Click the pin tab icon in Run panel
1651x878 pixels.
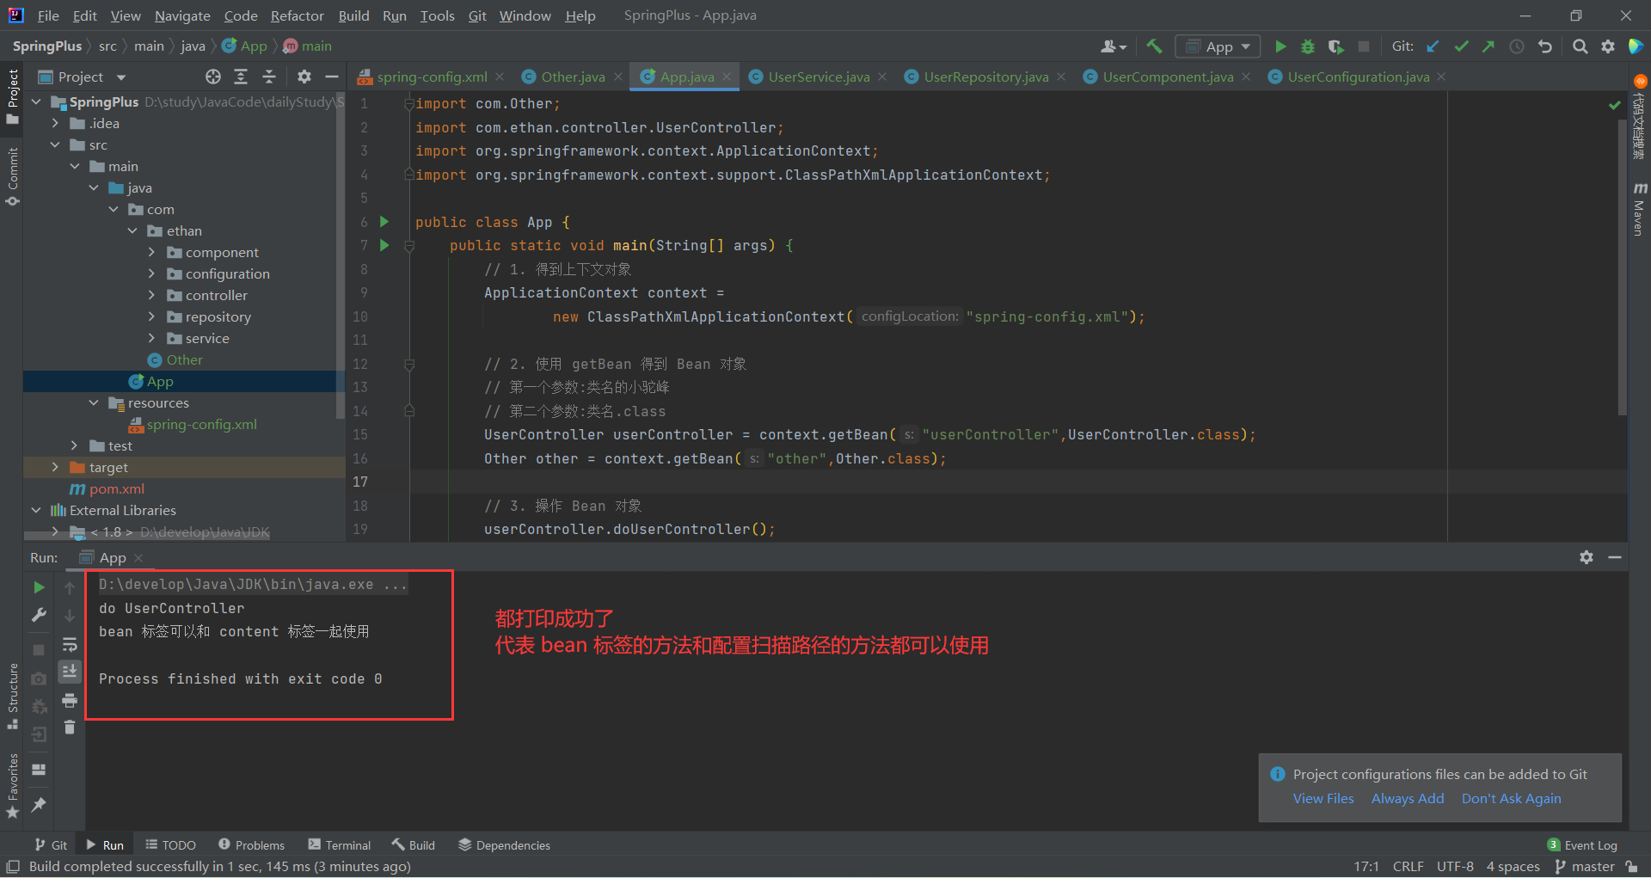tap(39, 804)
